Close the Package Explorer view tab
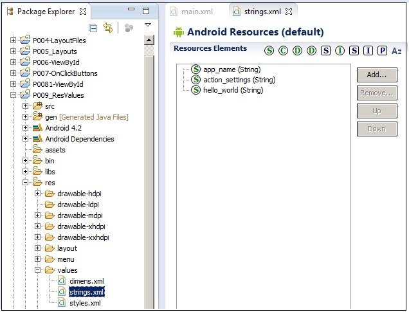Screen dimensions: 409x312 [x=83, y=12]
